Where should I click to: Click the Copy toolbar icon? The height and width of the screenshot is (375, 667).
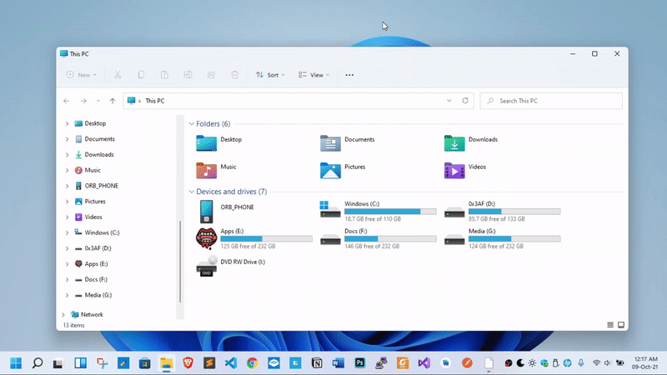point(141,75)
